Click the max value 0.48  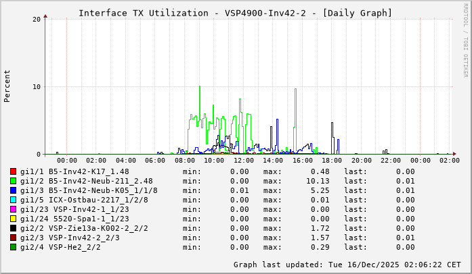pyautogui.click(x=320, y=171)
